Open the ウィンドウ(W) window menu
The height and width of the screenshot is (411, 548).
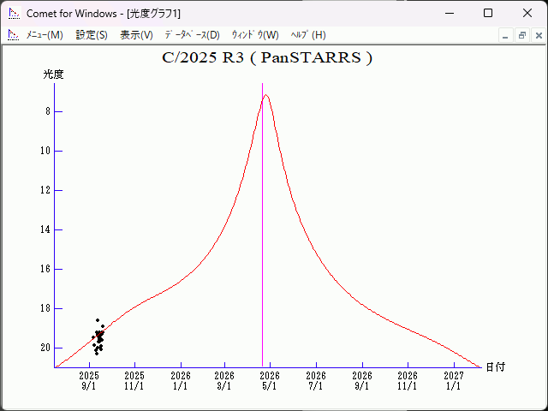pos(255,35)
